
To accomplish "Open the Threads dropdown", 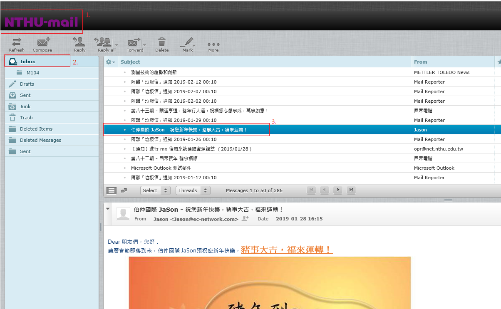I will [x=193, y=190].
